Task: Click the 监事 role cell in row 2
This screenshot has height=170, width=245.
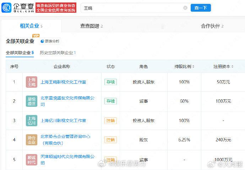Action: point(143,101)
